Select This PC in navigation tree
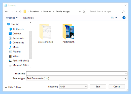This screenshot has width=131, height=94. click(x=15, y=25)
